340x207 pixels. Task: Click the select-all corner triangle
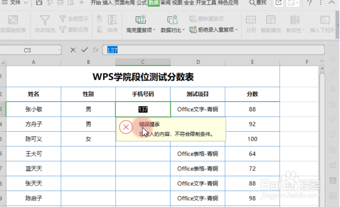(x=3, y=62)
